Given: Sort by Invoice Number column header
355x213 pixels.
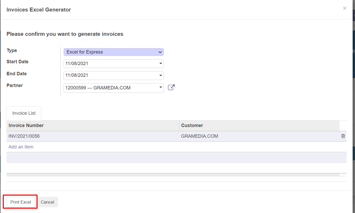Looking at the screenshot, I should coord(93,125).
